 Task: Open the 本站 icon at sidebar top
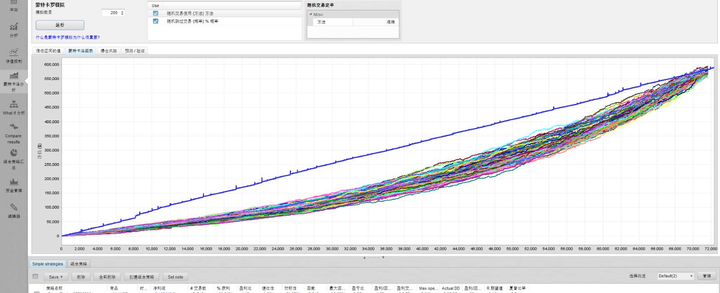pos(13,5)
